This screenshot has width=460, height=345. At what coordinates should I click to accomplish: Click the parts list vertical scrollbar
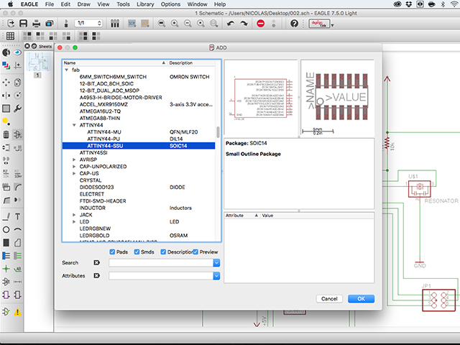(218, 132)
